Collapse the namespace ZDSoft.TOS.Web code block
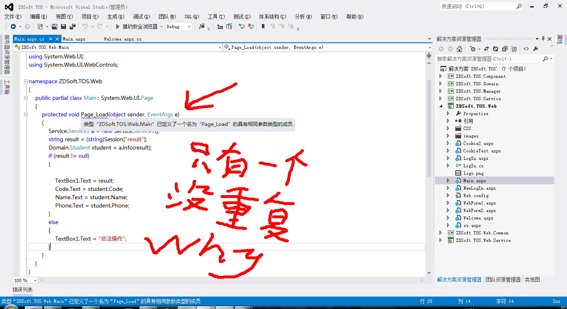 [x=26, y=82]
